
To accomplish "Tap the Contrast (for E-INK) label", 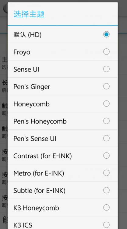I will pos(43,156).
